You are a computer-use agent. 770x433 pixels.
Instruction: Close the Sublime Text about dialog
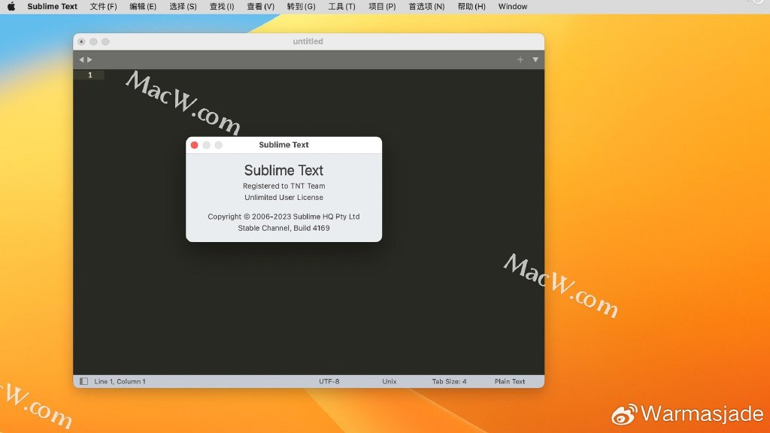coord(195,145)
